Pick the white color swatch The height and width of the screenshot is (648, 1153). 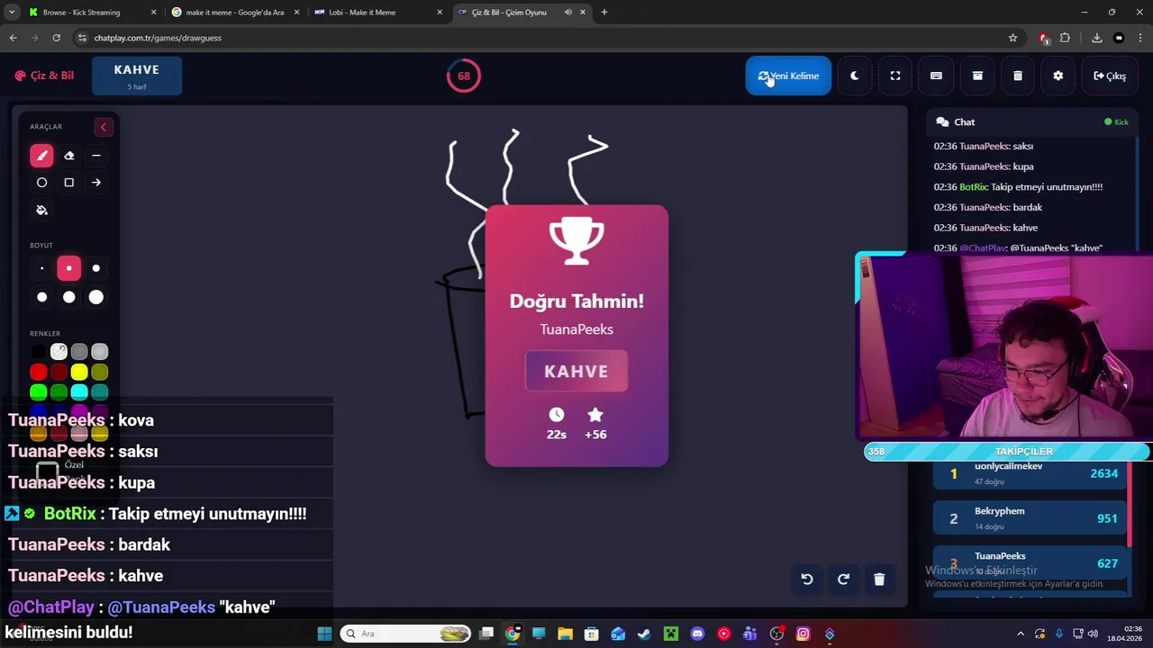coord(59,352)
